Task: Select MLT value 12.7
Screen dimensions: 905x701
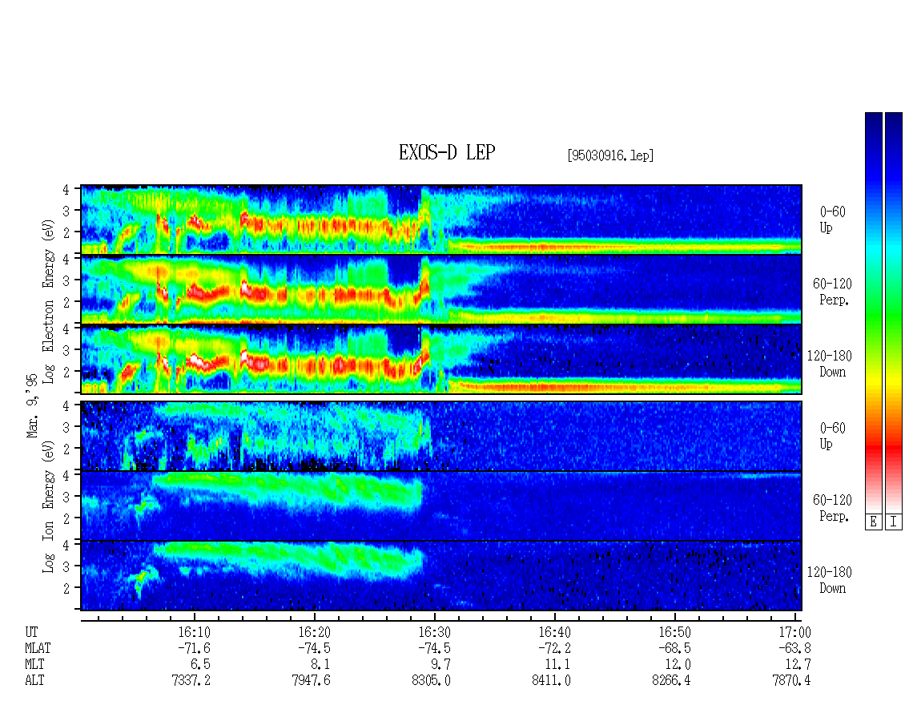Action: coord(798,665)
